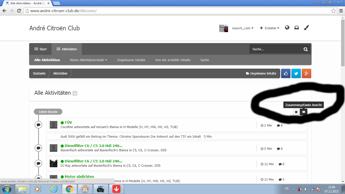
Task: Open the inbox messages icon
Action: (297, 28)
